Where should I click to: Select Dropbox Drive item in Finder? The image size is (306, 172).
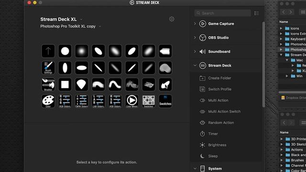pos(293,97)
